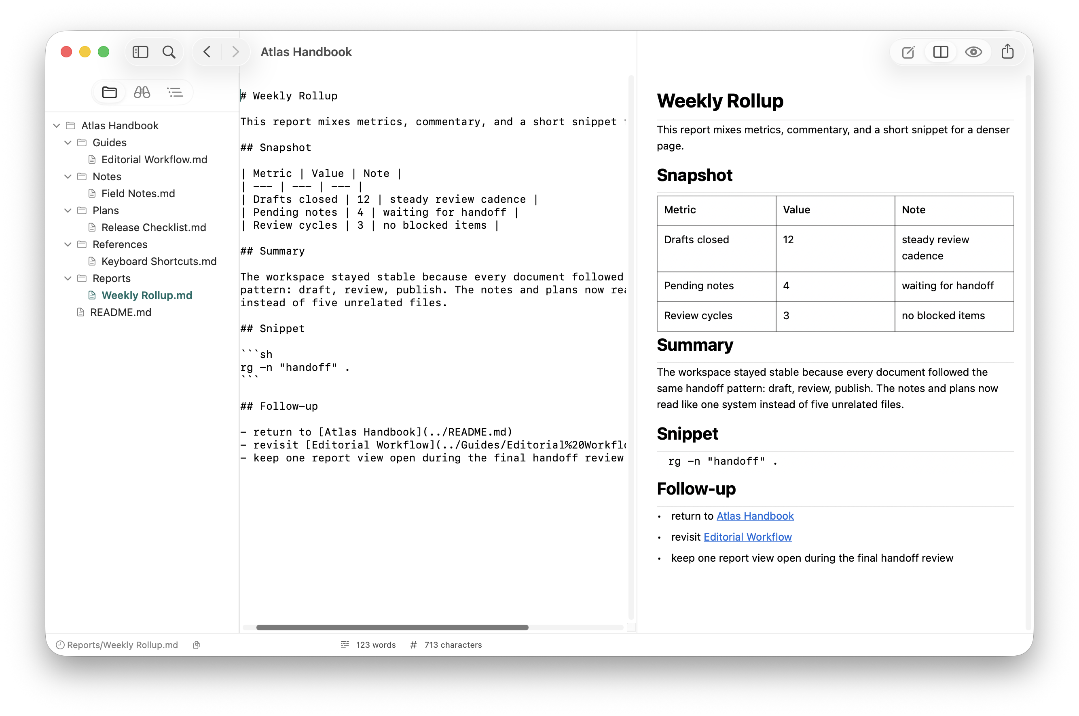
Task: Click the '## Follow-up' line in editor
Action: tap(279, 406)
